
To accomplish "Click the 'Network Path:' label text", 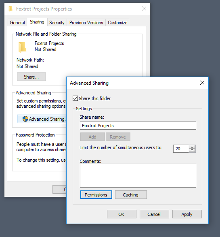I will 30,60.
